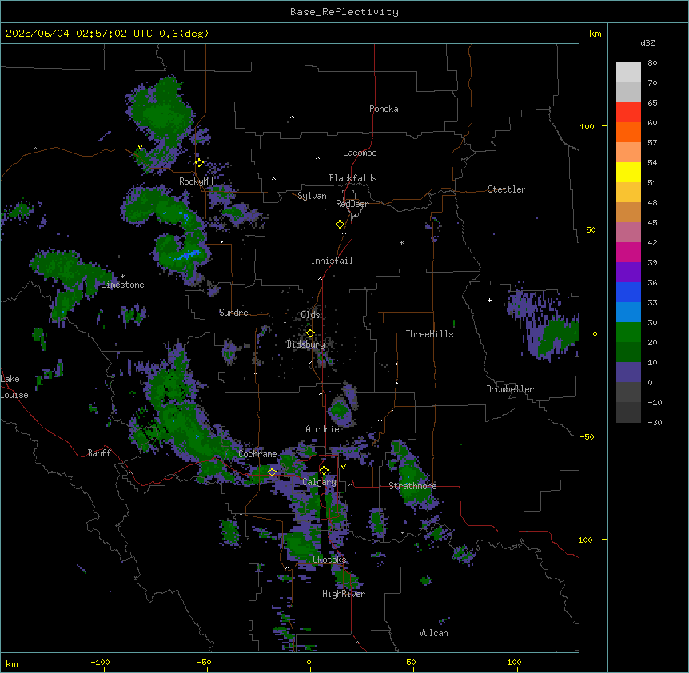The width and height of the screenshot is (689, 673).
Task: Click the yellow diamond marker below Cochrane
Action: (x=272, y=472)
